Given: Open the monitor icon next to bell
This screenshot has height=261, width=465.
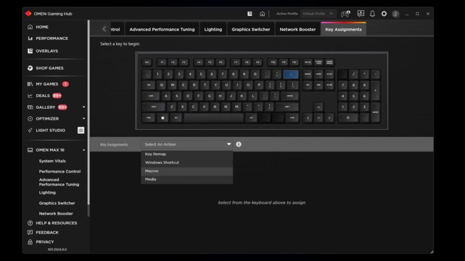Looking at the screenshot, I should (361, 14).
